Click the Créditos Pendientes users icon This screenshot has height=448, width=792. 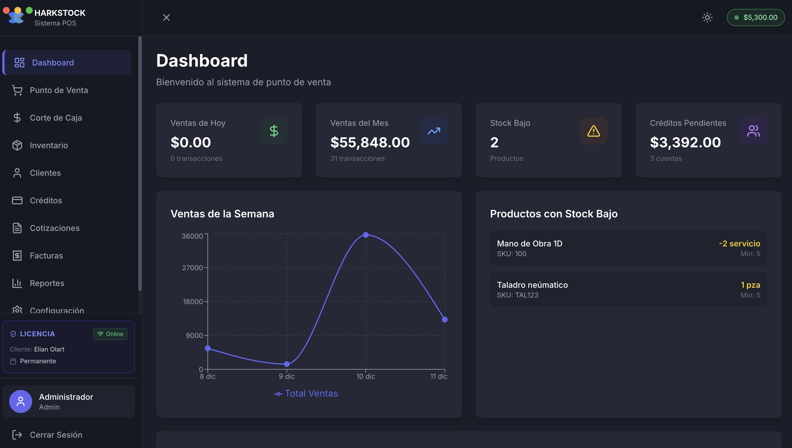tap(753, 131)
